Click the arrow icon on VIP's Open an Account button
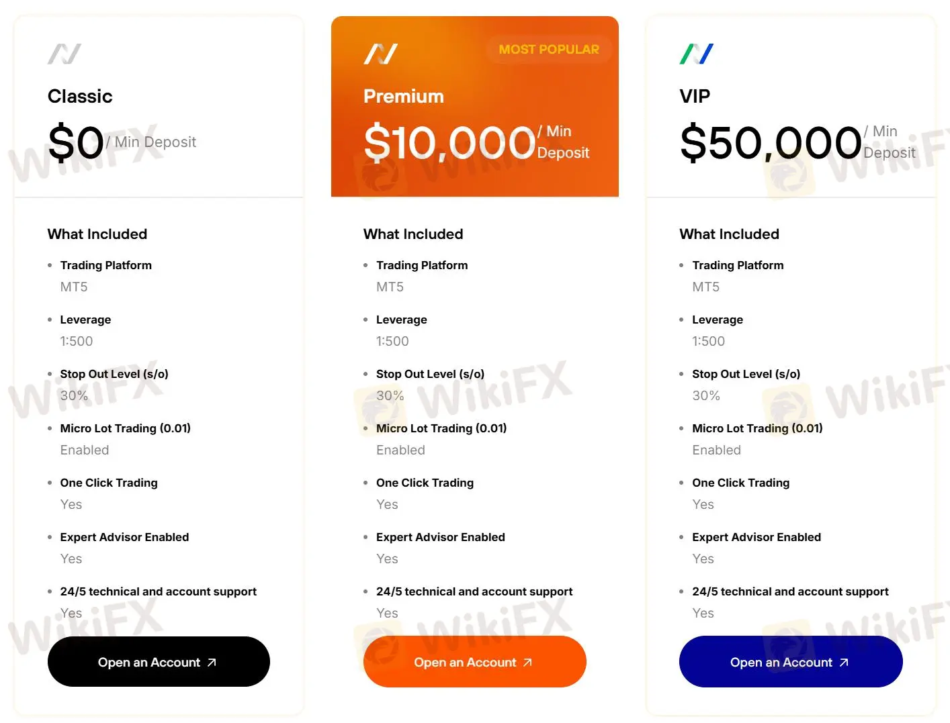 coord(845,662)
